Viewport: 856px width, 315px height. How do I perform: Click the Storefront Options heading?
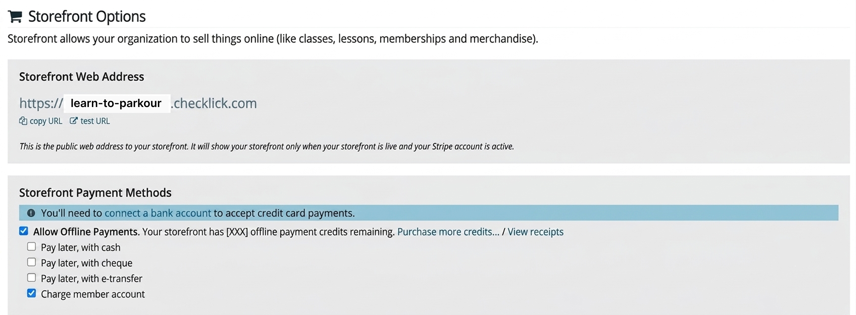87,16
